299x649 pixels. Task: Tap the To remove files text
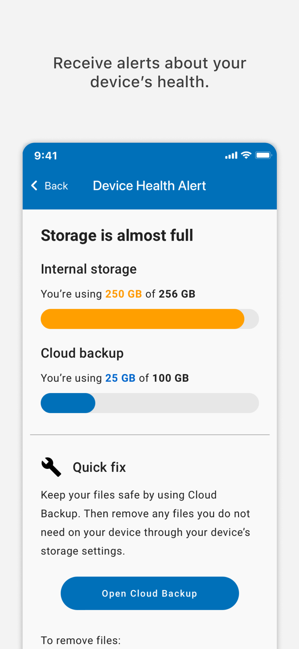81,640
